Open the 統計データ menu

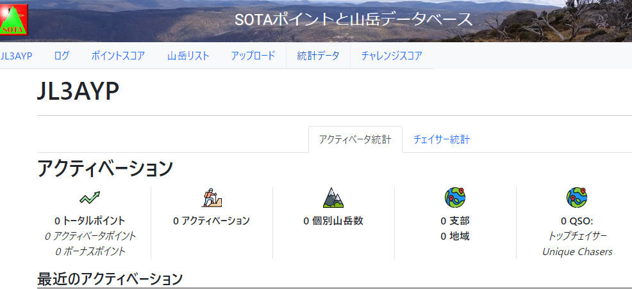coord(318,56)
